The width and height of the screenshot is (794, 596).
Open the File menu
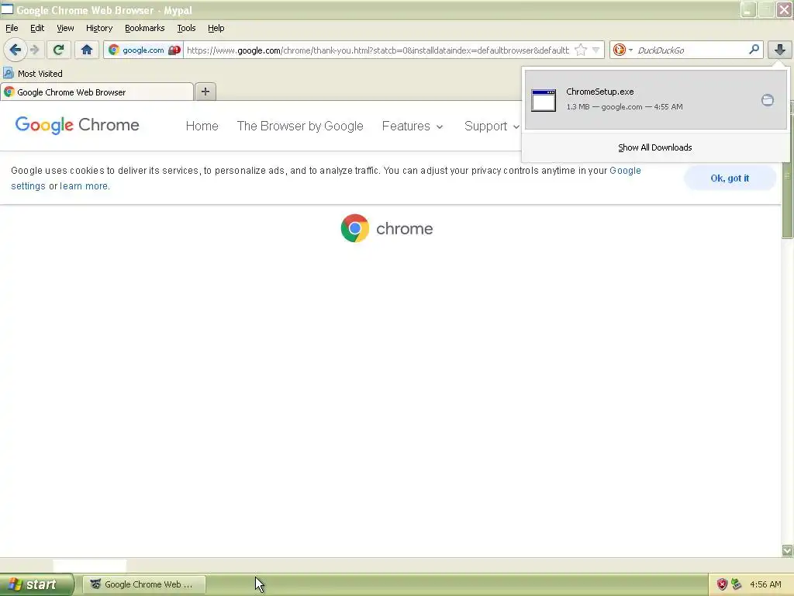12,28
